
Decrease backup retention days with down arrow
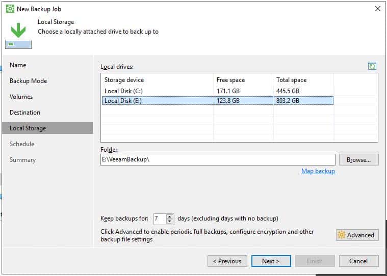(x=170, y=221)
